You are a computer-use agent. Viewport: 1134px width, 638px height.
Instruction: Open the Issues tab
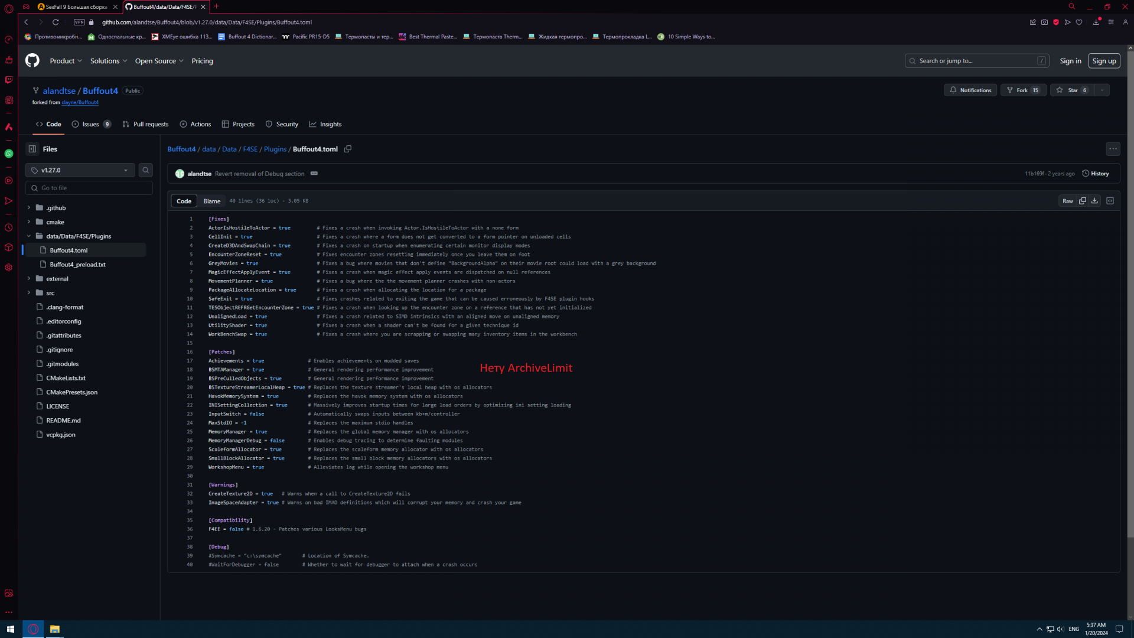[x=91, y=124]
